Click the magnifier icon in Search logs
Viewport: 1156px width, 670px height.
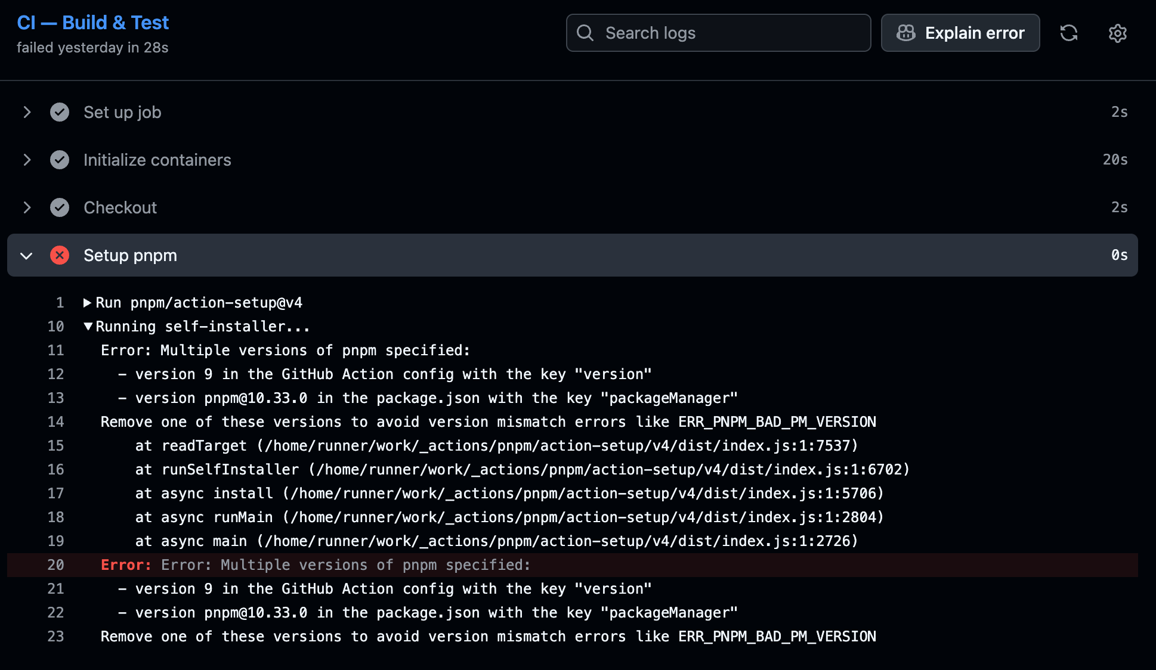tap(585, 33)
